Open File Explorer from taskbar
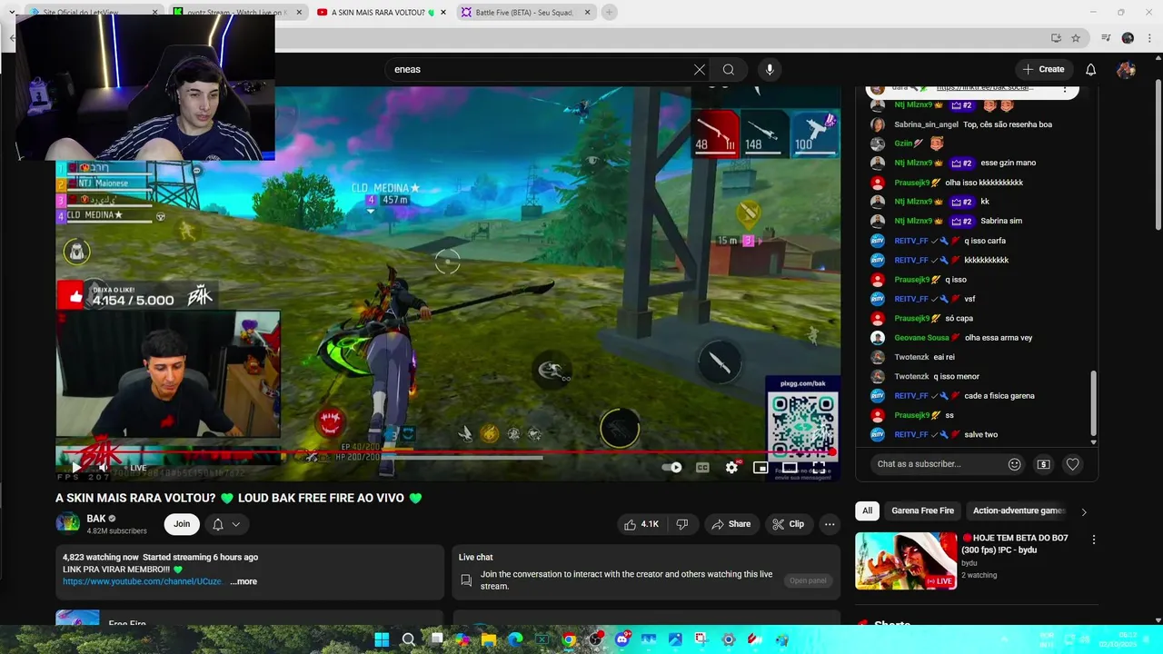The height and width of the screenshot is (654, 1163). pyautogui.click(x=489, y=639)
